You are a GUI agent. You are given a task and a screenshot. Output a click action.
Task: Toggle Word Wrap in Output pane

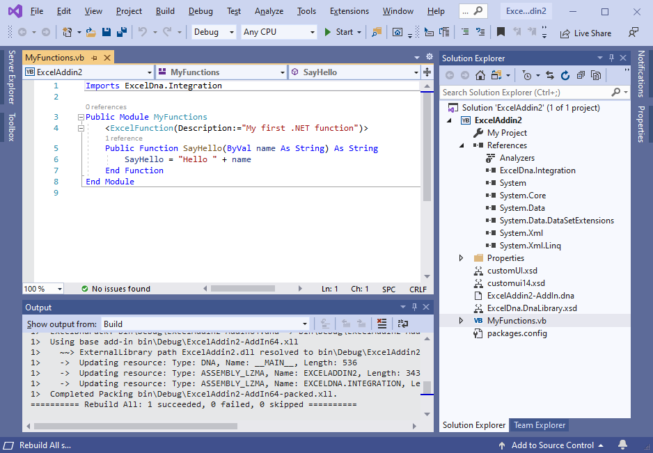tap(402, 324)
